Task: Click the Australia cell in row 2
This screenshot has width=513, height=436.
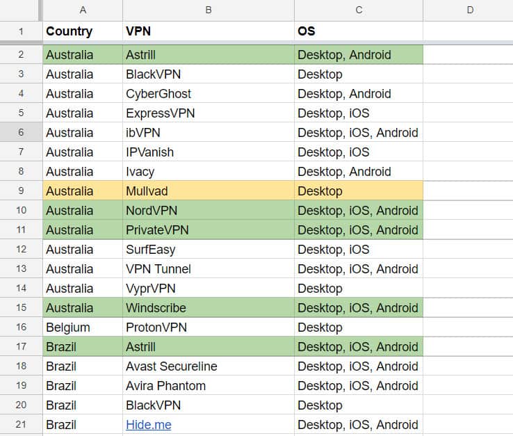Action: tap(83, 55)
